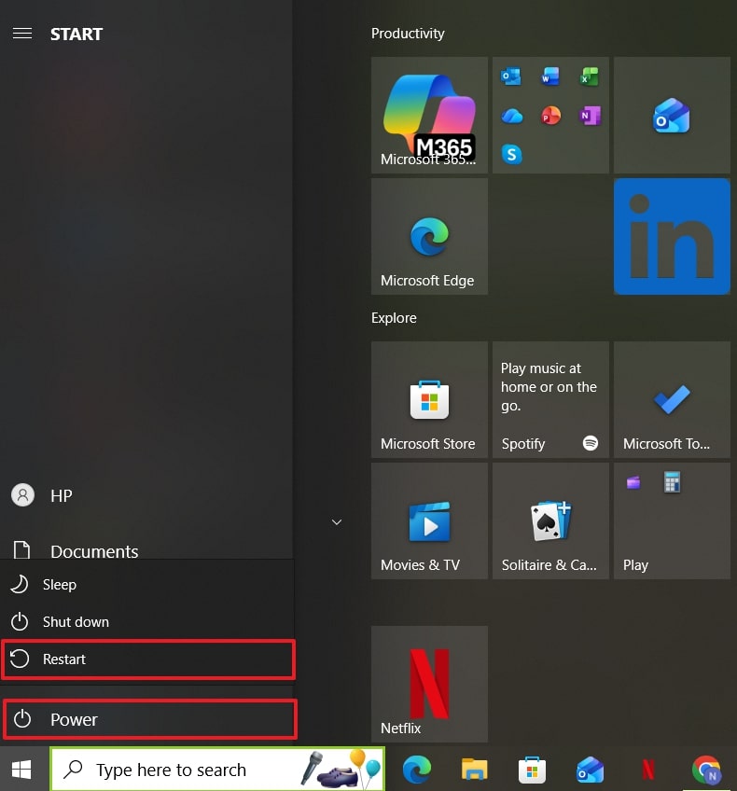Open Calculator in the Play folder tile
This screenshot has width=737, height=791.
coord(672,482)
